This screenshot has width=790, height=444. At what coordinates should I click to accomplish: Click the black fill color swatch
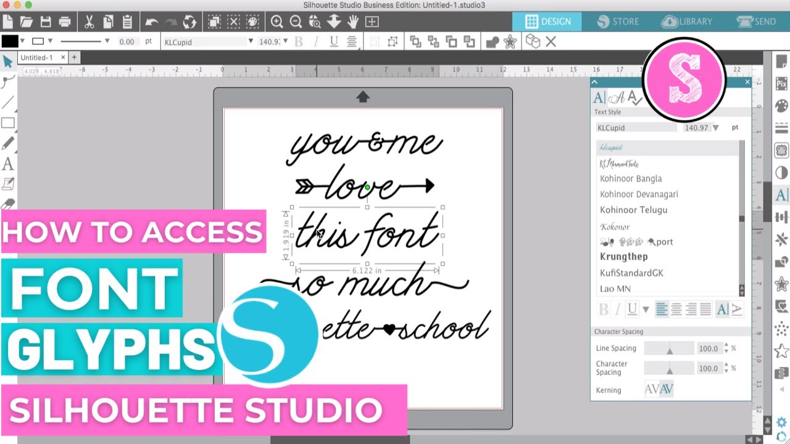(10, 41)
